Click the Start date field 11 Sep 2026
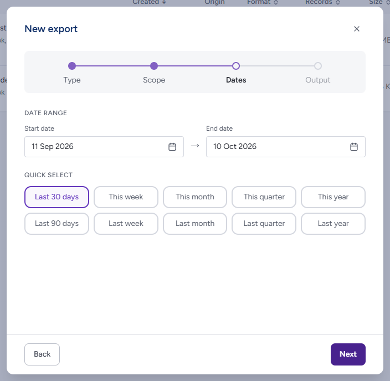The height and width of the screenshot is (381, 390). click(104, 147)
